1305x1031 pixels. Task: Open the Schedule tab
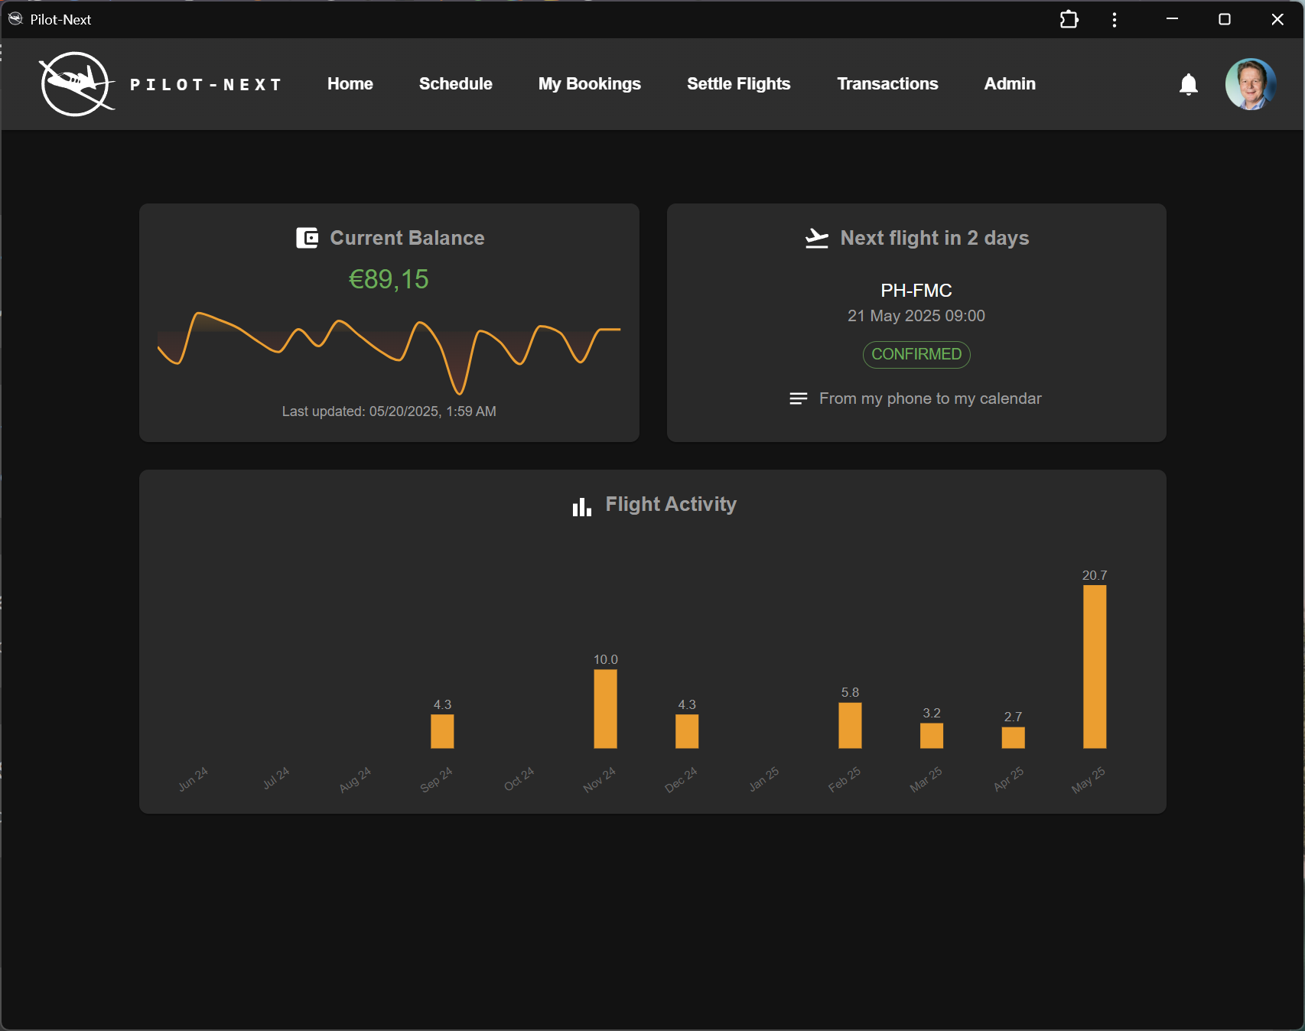point(455,84)
